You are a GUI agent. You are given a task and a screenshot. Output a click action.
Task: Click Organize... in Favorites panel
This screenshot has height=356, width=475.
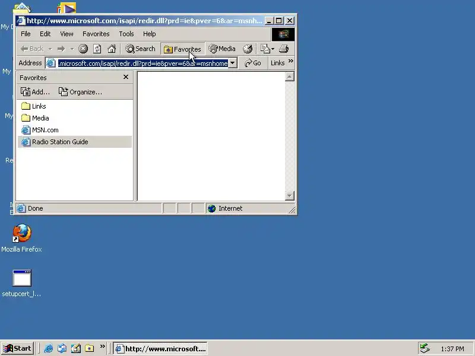click(x=80, y=92)
